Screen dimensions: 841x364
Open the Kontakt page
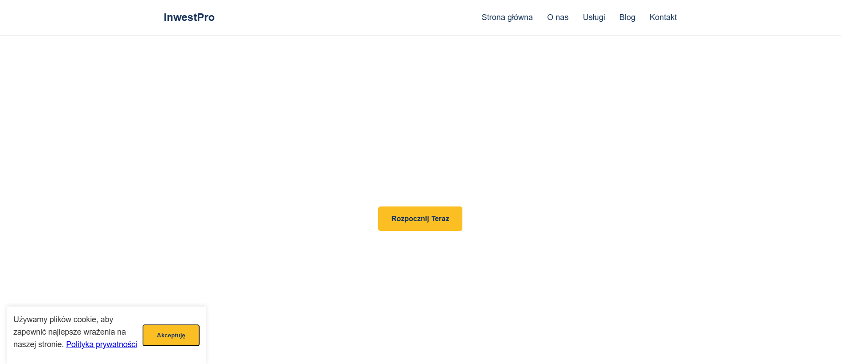663,17
